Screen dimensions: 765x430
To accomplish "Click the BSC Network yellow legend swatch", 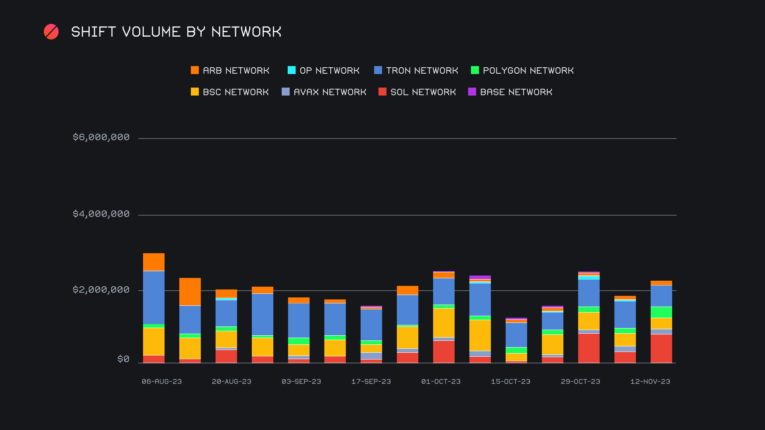I will pos(194,92).
